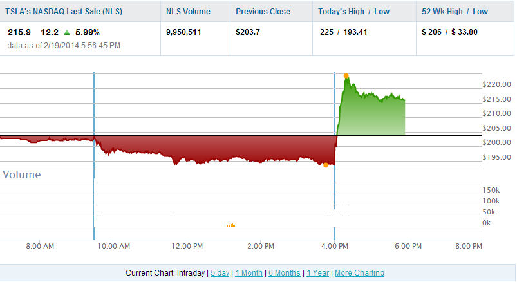The width and height of the screenshot is (517, 282).
Task: Click the 52 week low $ 33.80
Action: (x=465, y=32)
